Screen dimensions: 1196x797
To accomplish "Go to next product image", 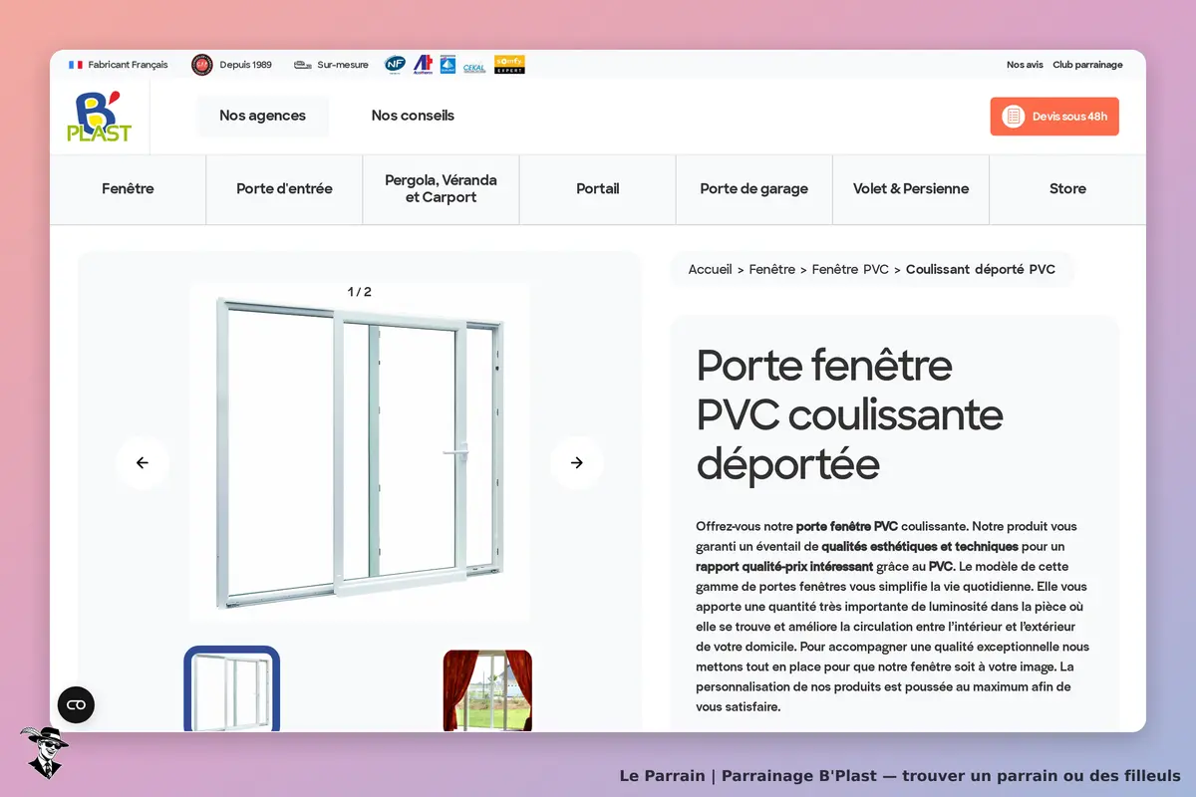I will 577,462.
